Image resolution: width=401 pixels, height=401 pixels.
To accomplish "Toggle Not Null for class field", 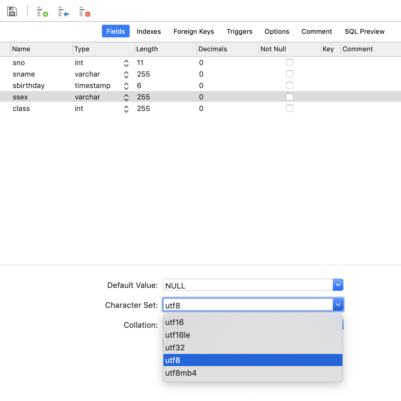I will (290, 108).
